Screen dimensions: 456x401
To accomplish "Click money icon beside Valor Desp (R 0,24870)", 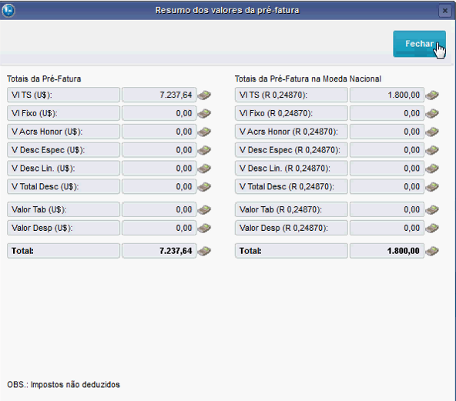I will (432, 228).
